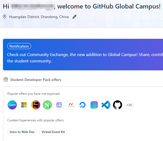Image resolution: width=163 pixels, height=141 pixels.
Task: Open the JetBrains offer icon
Action: [36, 105]
